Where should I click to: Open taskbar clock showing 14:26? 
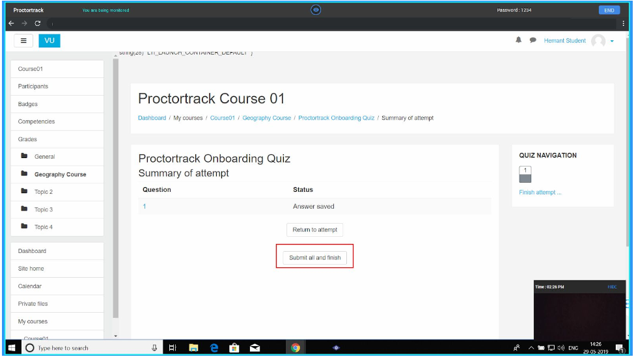596,348
